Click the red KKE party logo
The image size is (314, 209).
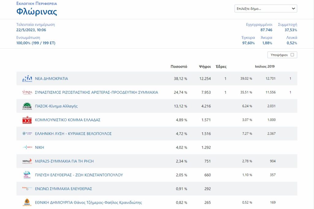tap(27, 120)
